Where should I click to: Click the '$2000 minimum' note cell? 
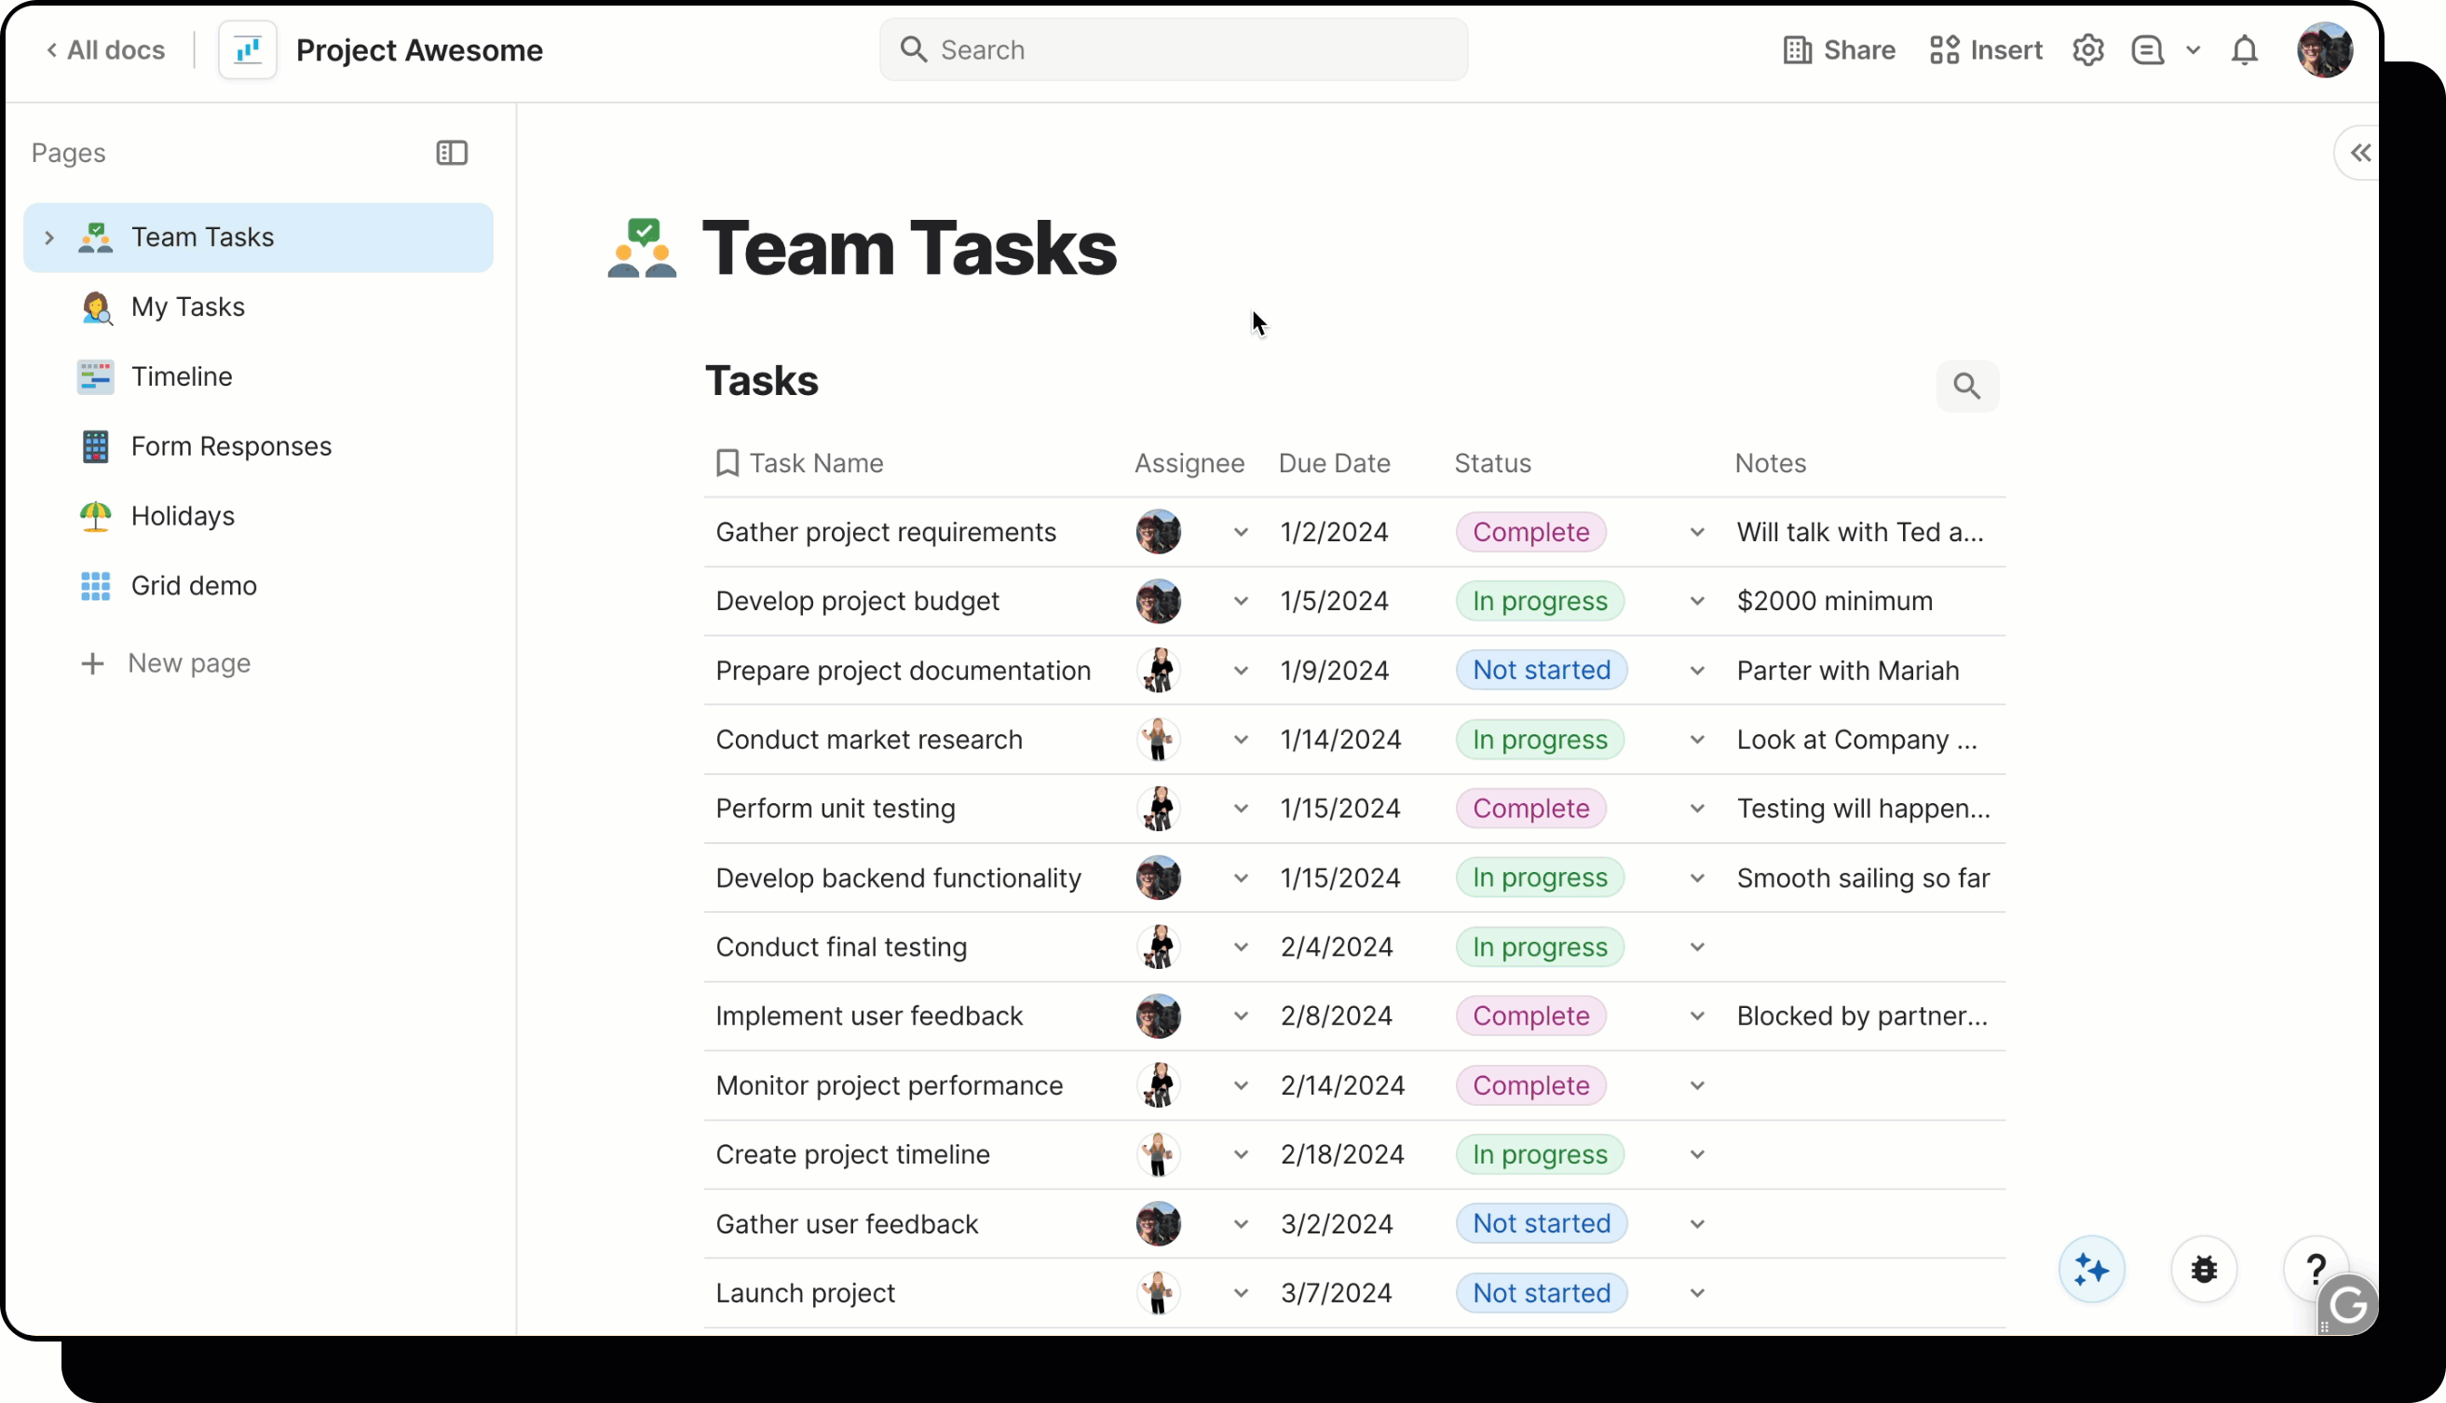coord(1834,601)
